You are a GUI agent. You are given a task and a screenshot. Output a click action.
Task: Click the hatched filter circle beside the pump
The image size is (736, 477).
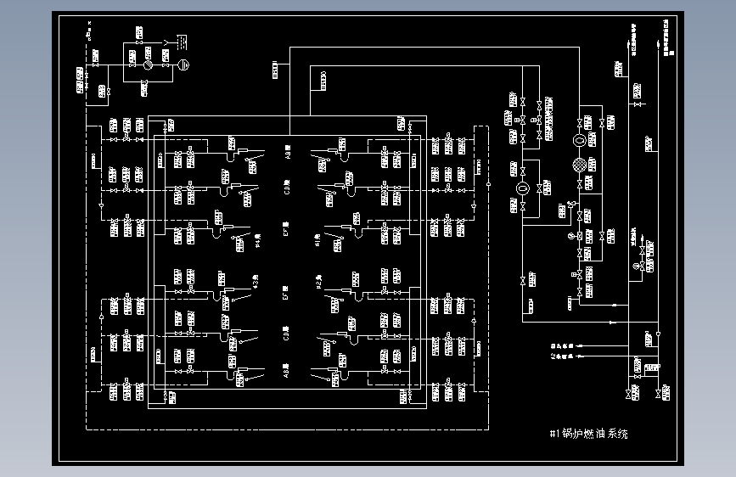coord(148,65)
